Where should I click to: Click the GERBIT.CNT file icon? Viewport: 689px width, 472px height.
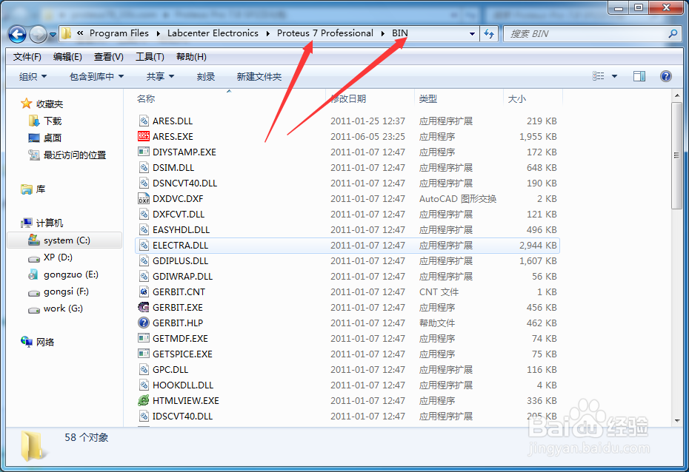(x=144, y=291)
